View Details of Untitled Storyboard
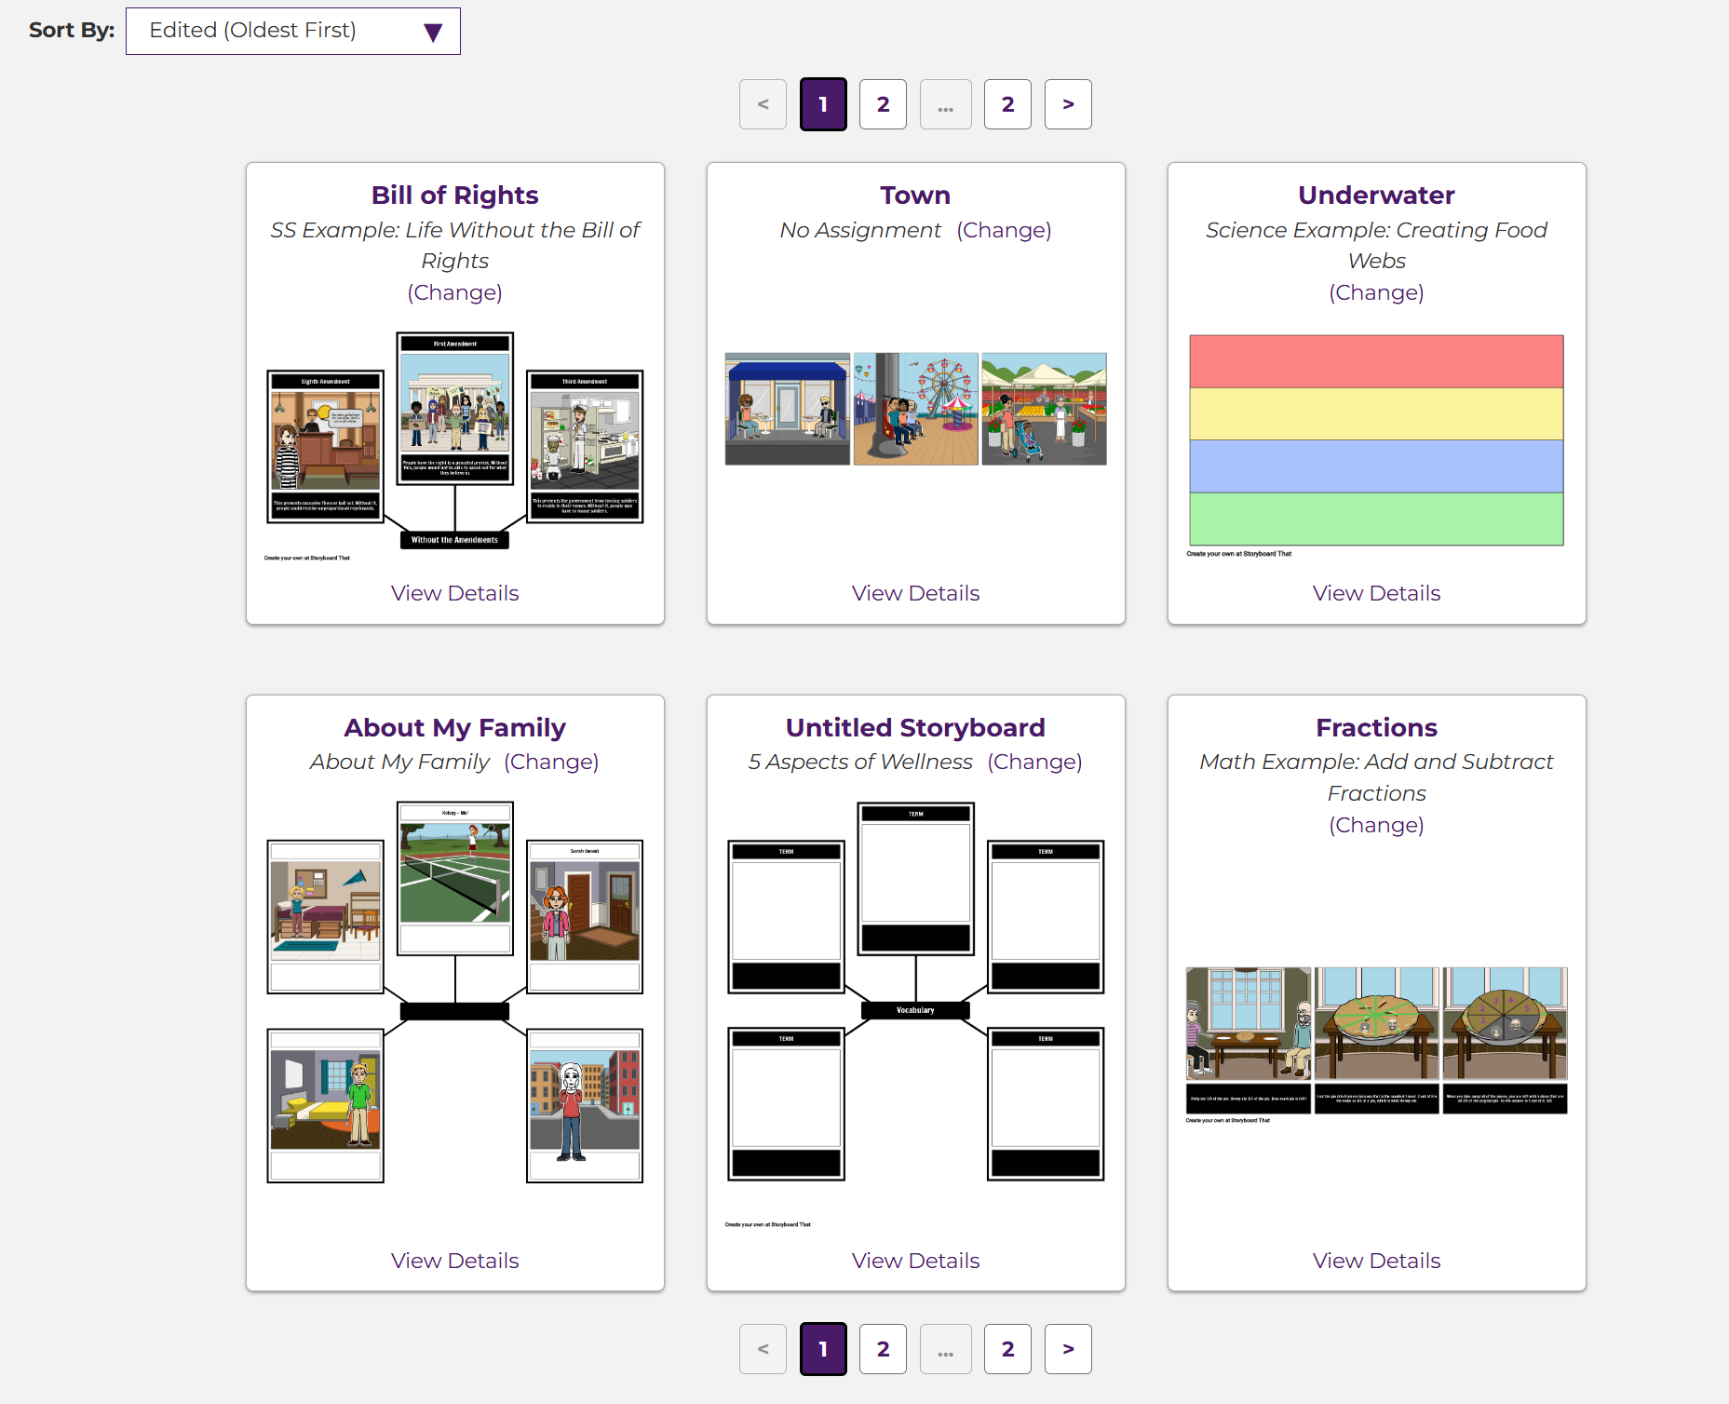 pyautogui.click(x=915, y=1261)
